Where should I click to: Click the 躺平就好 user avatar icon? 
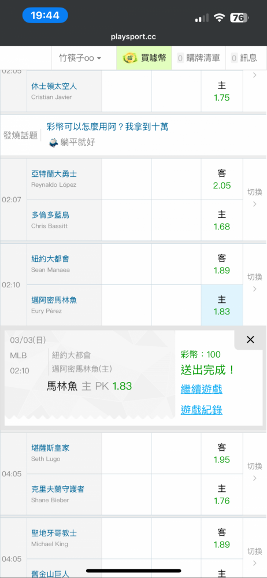pyautogui.click(x=54, y=142)
